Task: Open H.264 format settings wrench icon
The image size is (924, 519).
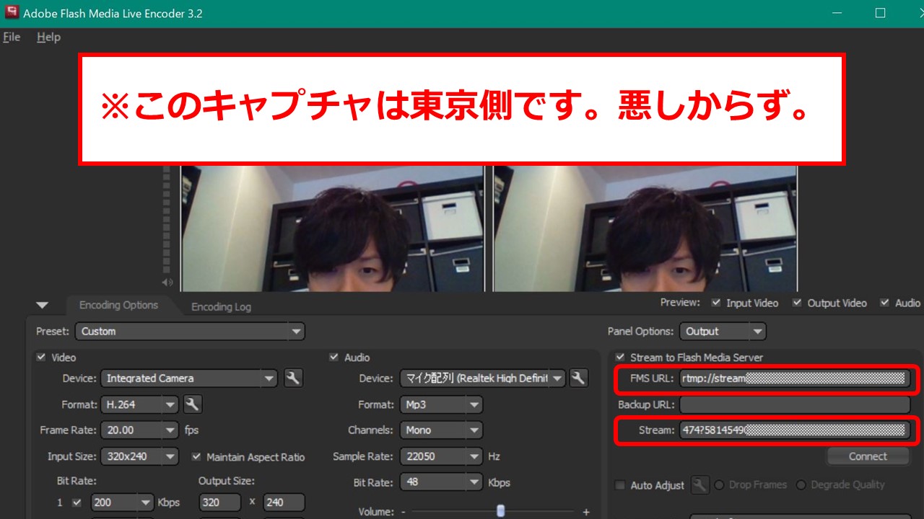Action: [193, 404]
